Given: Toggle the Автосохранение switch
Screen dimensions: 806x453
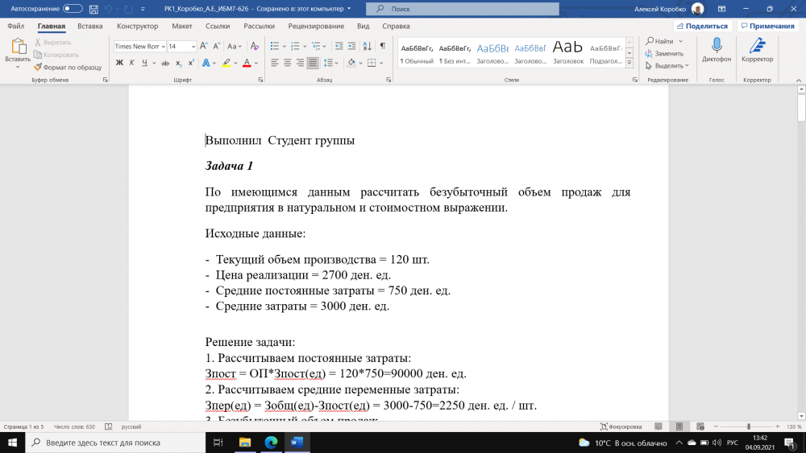Looking at the screenshot, I should tap(73, 9).
